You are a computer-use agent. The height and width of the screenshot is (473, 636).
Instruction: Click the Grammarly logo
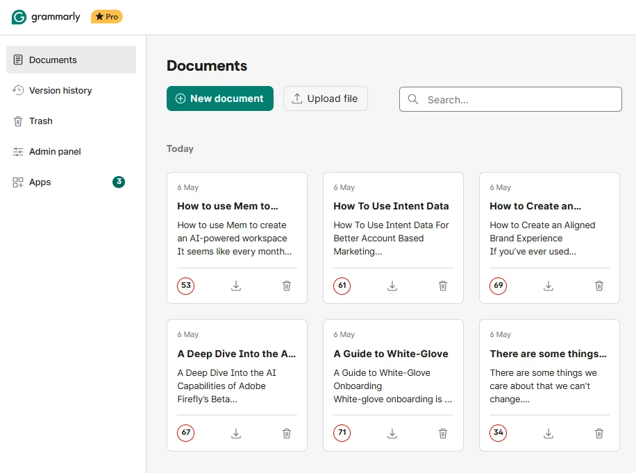pos(45,16)
